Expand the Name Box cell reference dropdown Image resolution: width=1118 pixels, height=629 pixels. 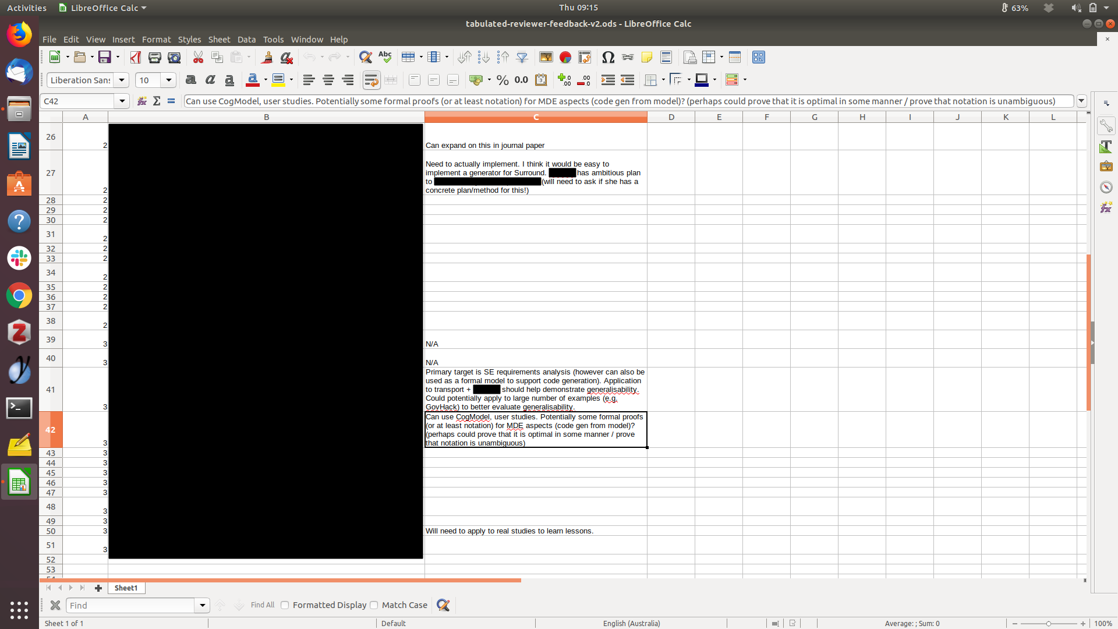[x=122, y=101]
